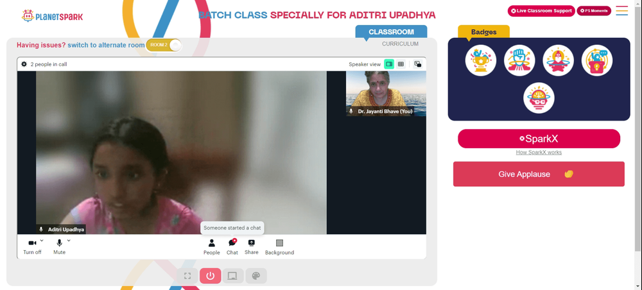This screenshot has width=642, height=290.
Task: Expand camera options chevron
Action: tap(42, 241)
